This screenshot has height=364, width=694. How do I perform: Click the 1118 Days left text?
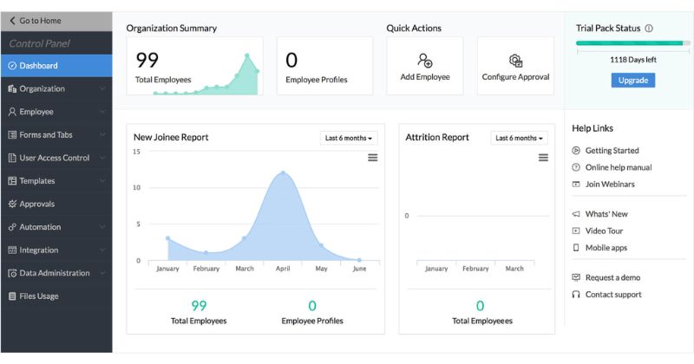click(633, 60)
